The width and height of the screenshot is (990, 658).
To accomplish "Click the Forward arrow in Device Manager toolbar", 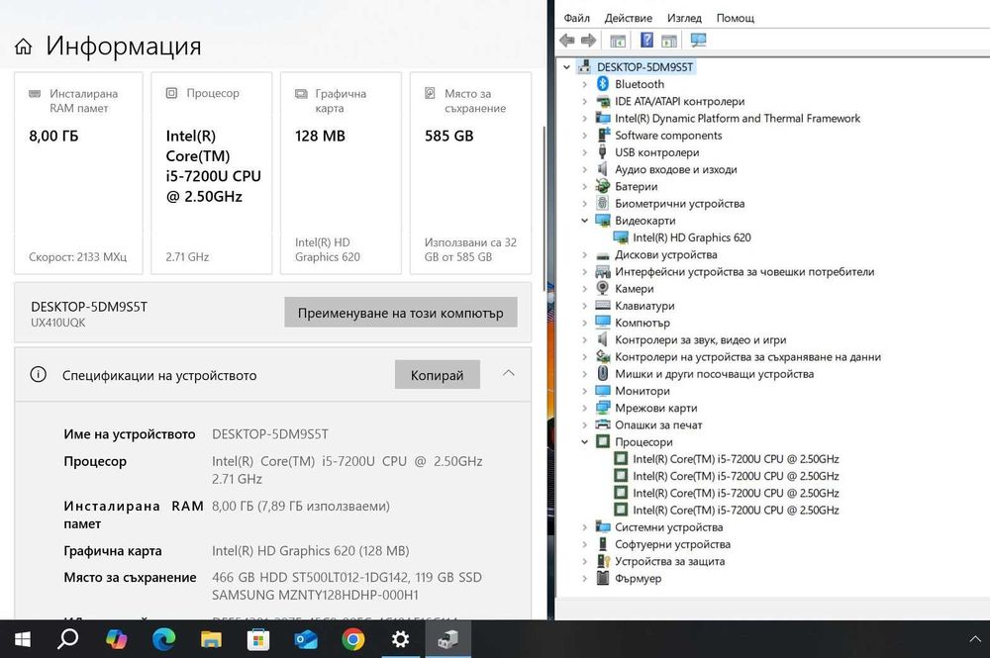I will 588,41.
